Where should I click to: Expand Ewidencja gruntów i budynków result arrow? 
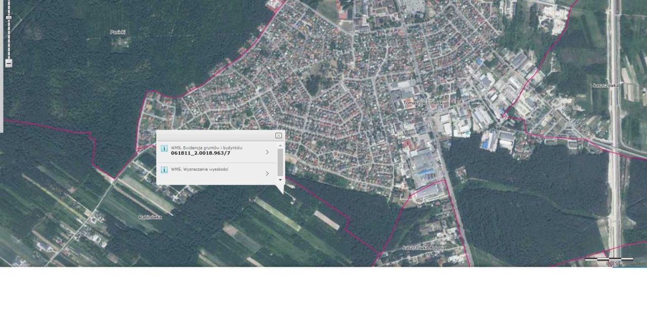(x=267, y=152)
